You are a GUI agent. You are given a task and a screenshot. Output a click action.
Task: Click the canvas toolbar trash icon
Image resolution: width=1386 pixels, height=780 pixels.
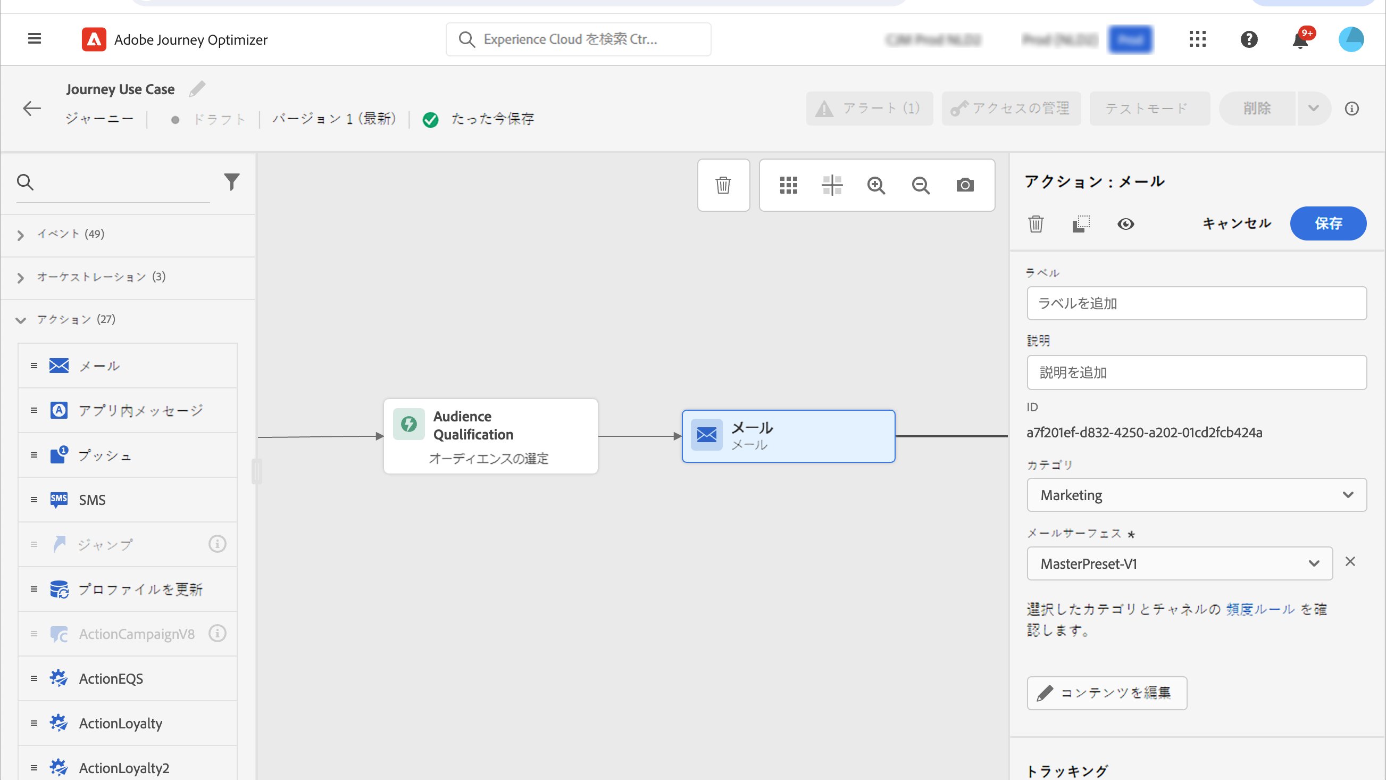(x=723, y=185)
